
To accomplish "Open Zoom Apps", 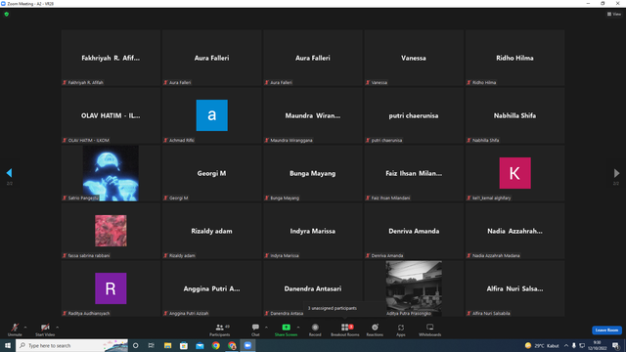I will pos(401,330).
